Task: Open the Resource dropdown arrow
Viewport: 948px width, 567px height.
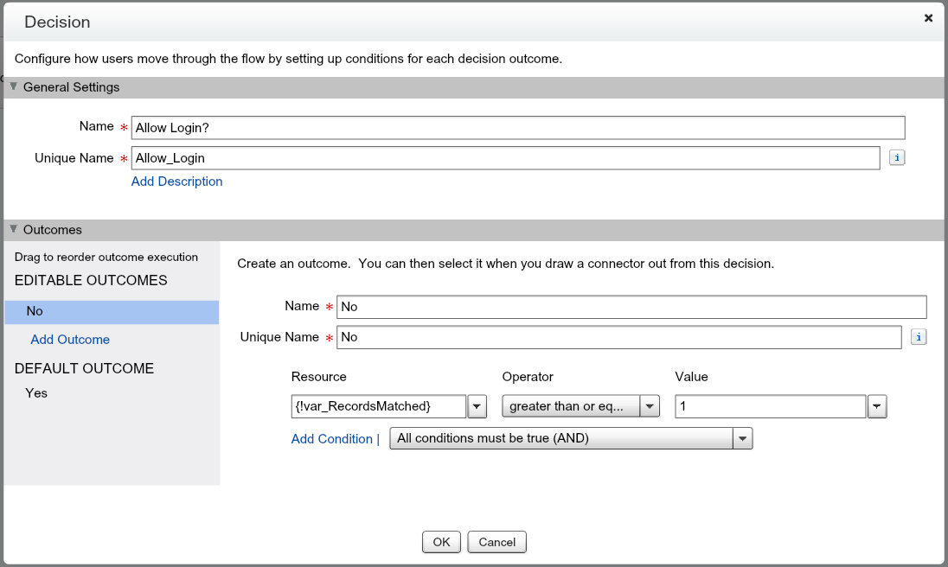Action: (x=477, y=406)
